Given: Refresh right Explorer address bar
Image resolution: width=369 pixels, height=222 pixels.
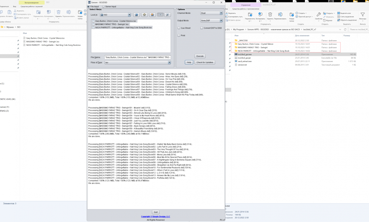Looking at the screenshot, I should click(345, 29).
